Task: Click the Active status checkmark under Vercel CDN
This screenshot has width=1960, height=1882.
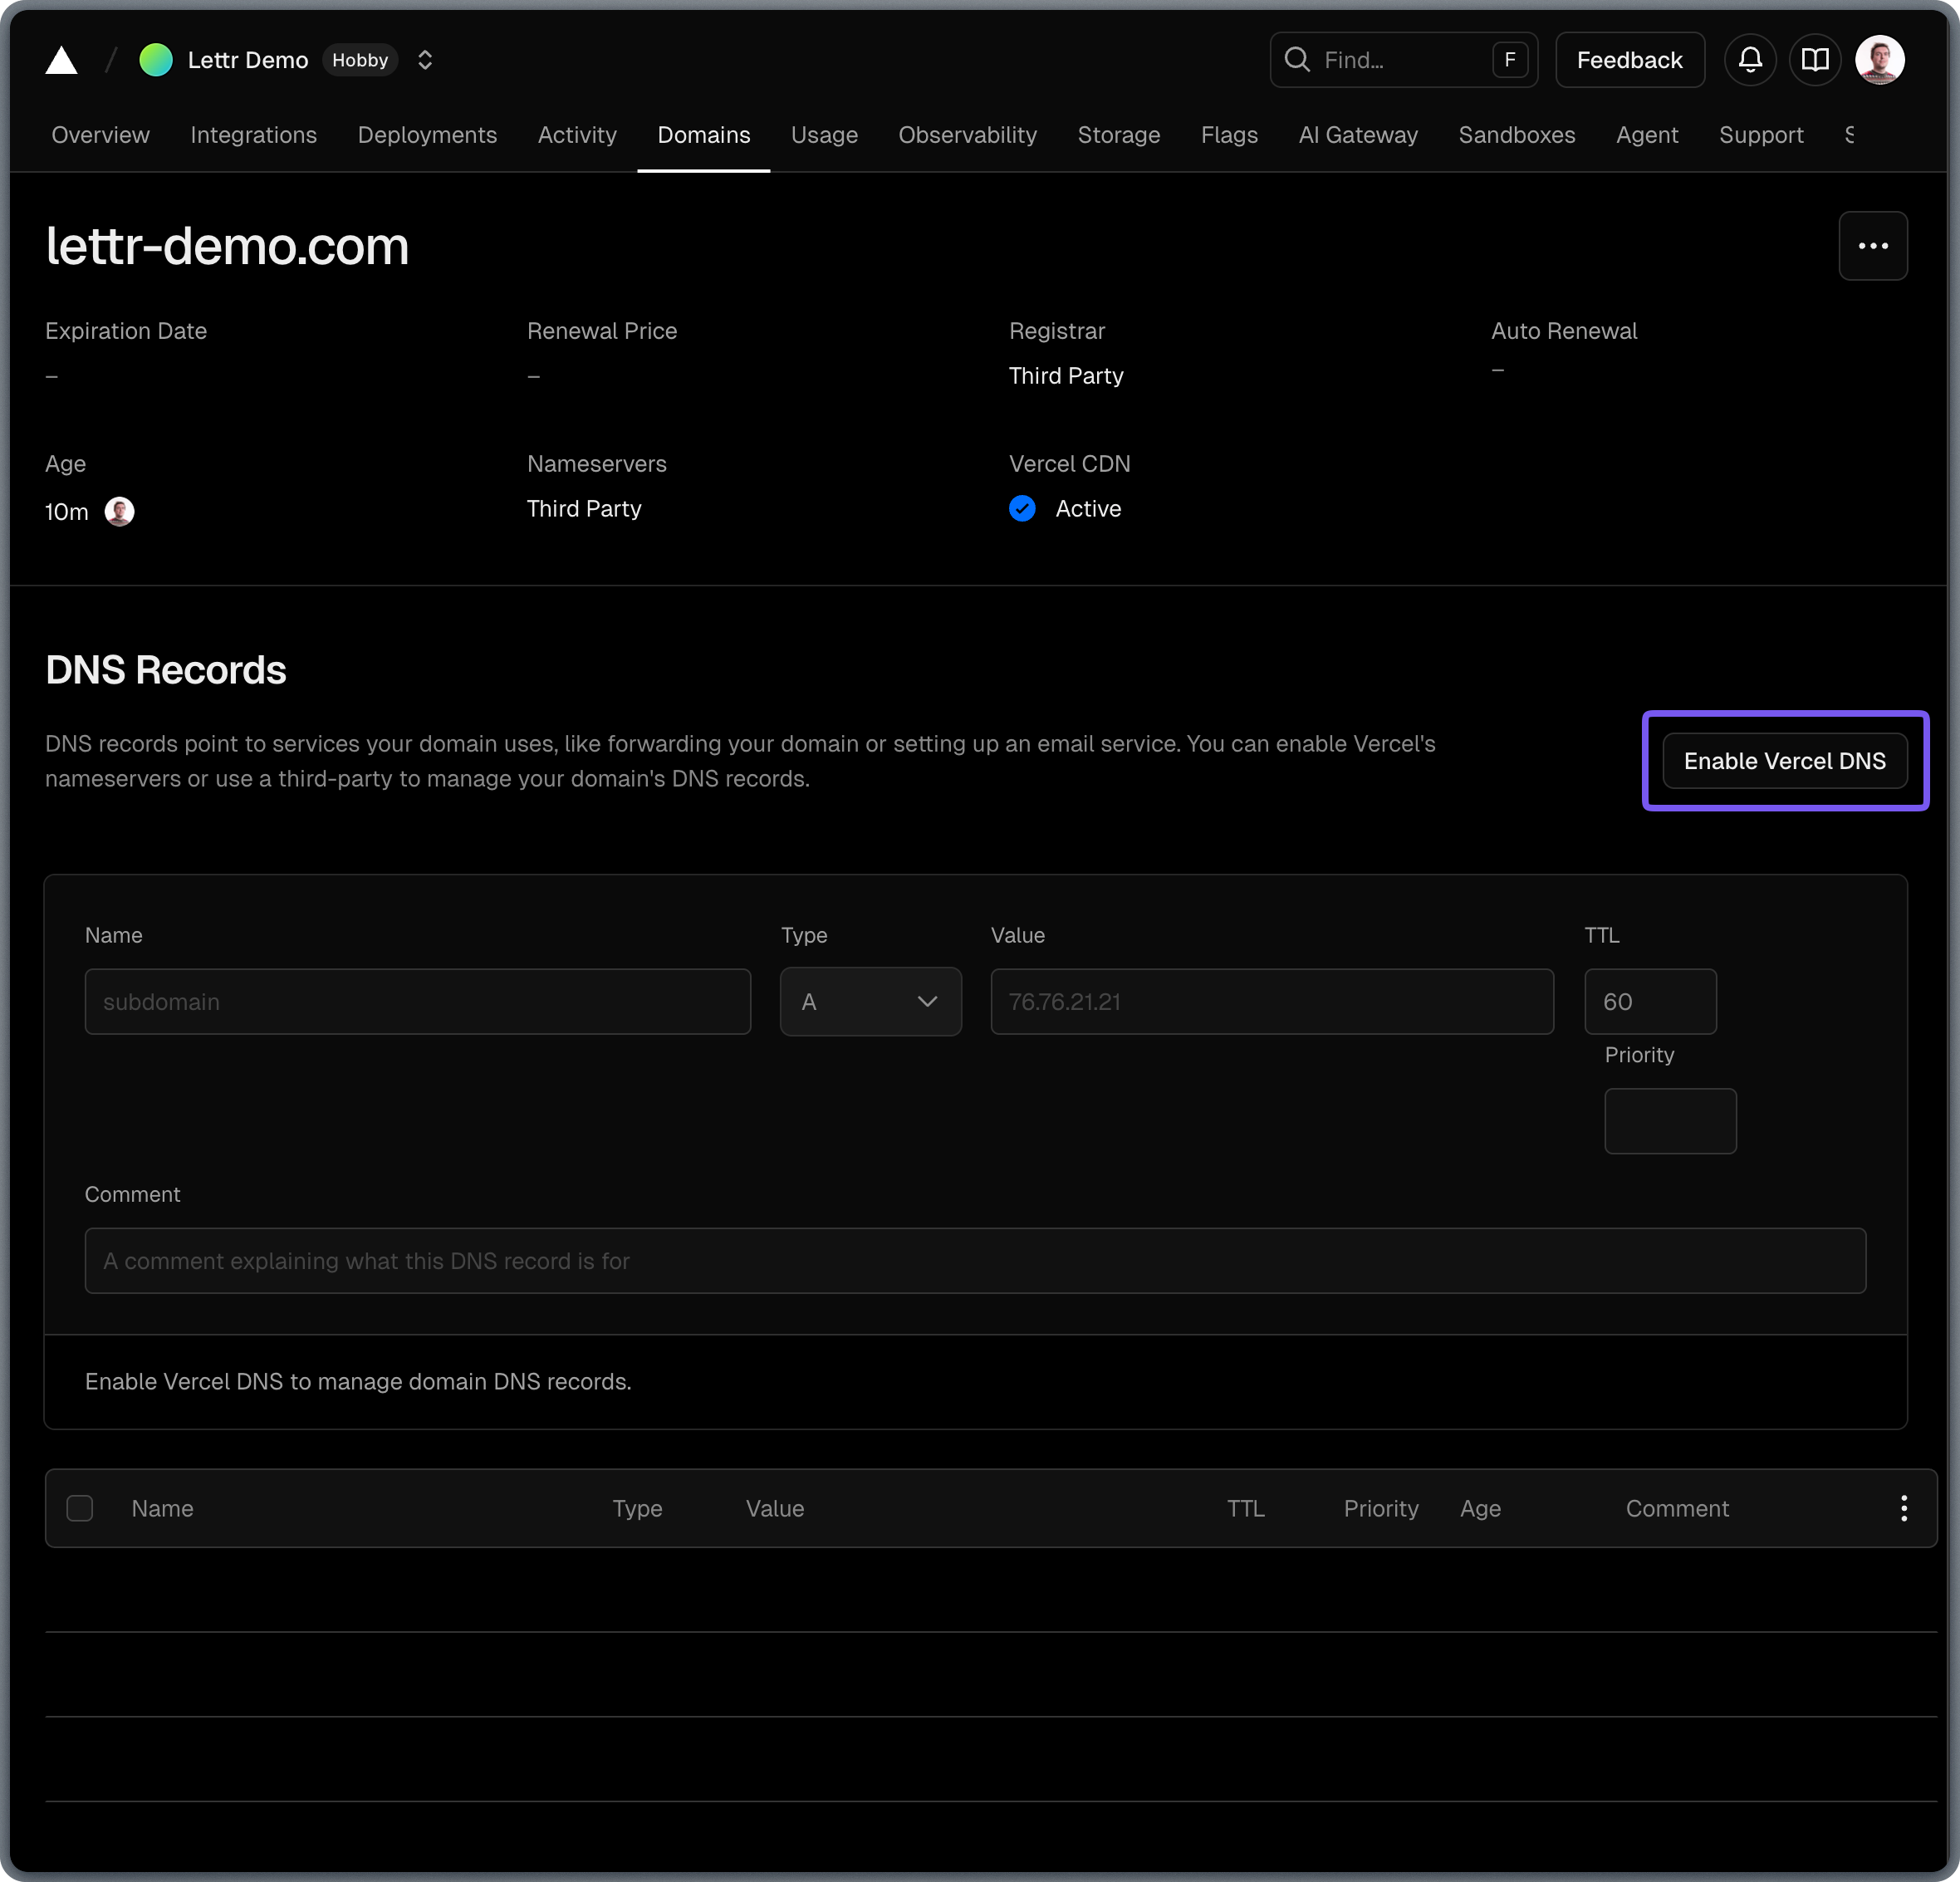Action: pos(1022,509)
